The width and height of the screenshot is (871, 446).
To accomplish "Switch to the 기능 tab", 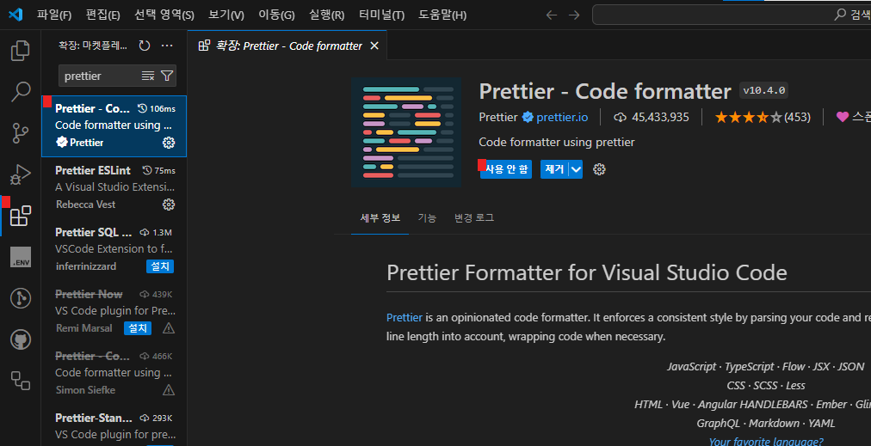I will click(427, 218).
